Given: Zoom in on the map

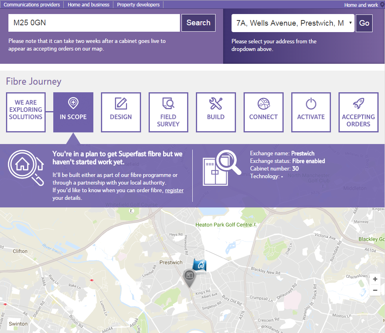Looking at the screenshot, I should click(x=375, y=279).
